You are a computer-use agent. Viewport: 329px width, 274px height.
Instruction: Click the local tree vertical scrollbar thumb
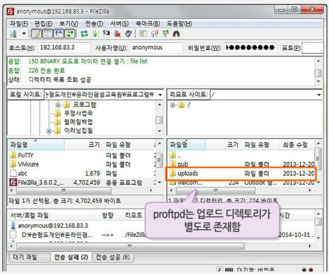tap(159, 120)
